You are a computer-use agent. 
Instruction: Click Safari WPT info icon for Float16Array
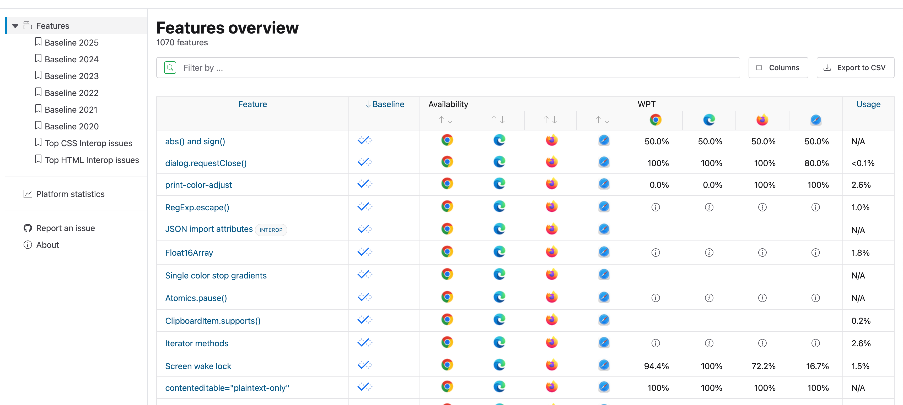tap(816, 253)
